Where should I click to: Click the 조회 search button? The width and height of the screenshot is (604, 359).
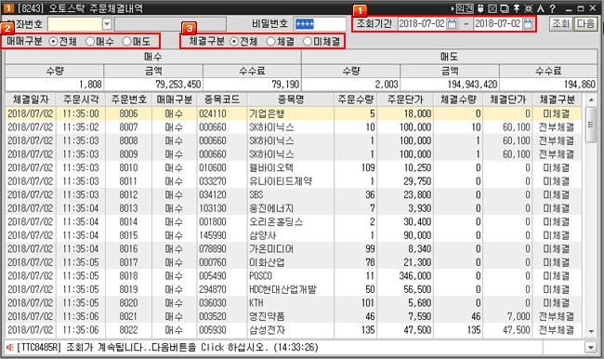click(x=561, y=24)
